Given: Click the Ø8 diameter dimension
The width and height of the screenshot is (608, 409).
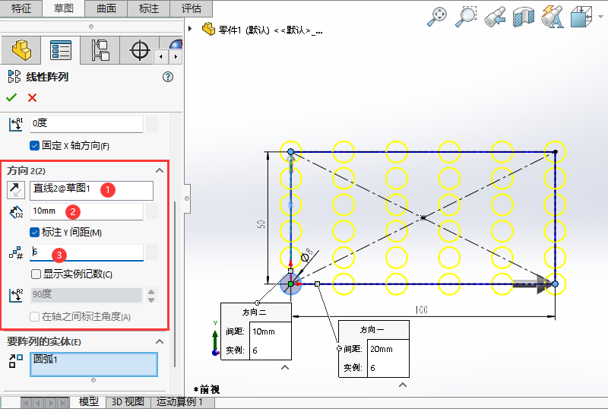Looking at the screenshot, I should (307, 255).
